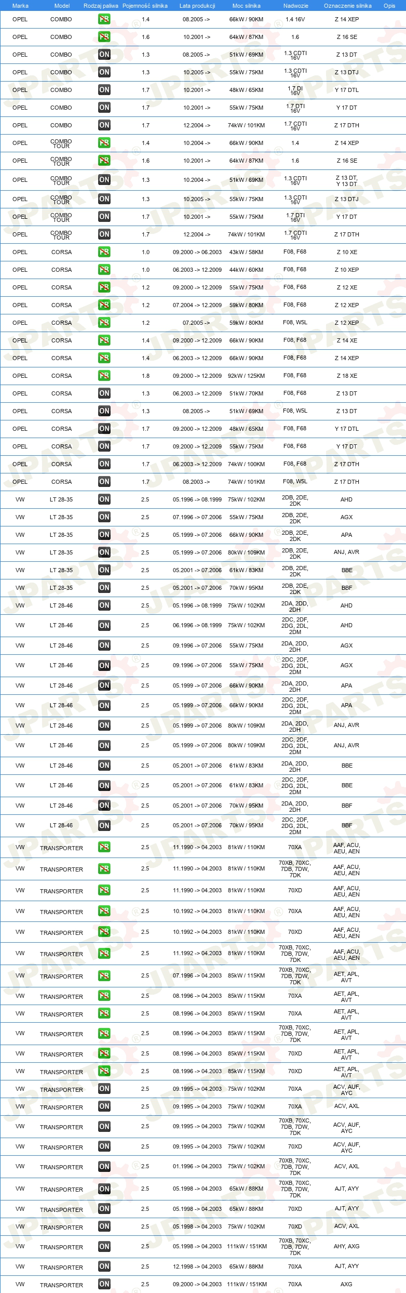Screen dimensions: 406x1293
Task: Click petrol icon for Corsa Z 14 XE row
Action: coord(104,340)
